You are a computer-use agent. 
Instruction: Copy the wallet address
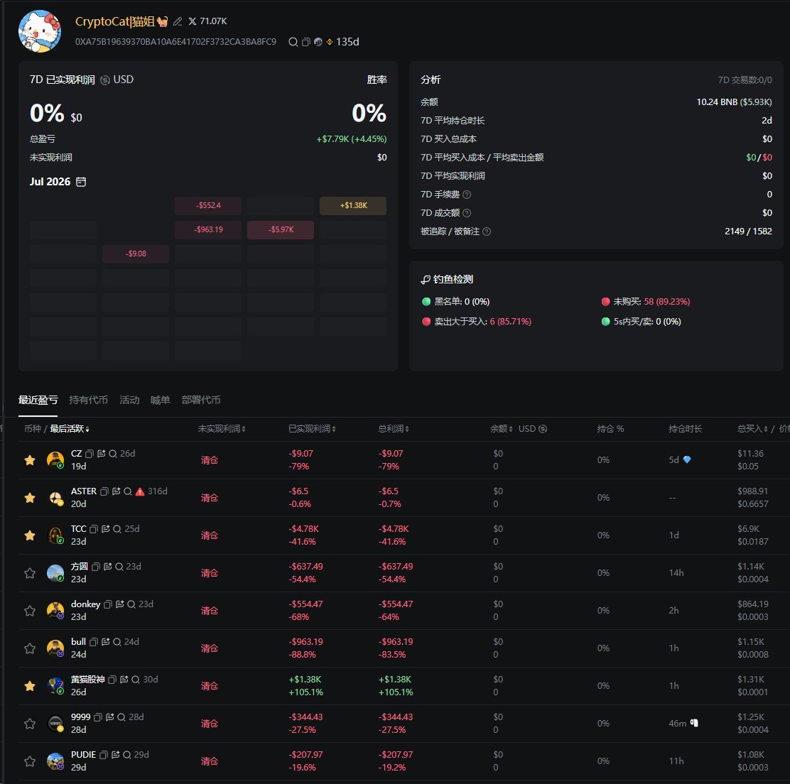coord(305,42)
